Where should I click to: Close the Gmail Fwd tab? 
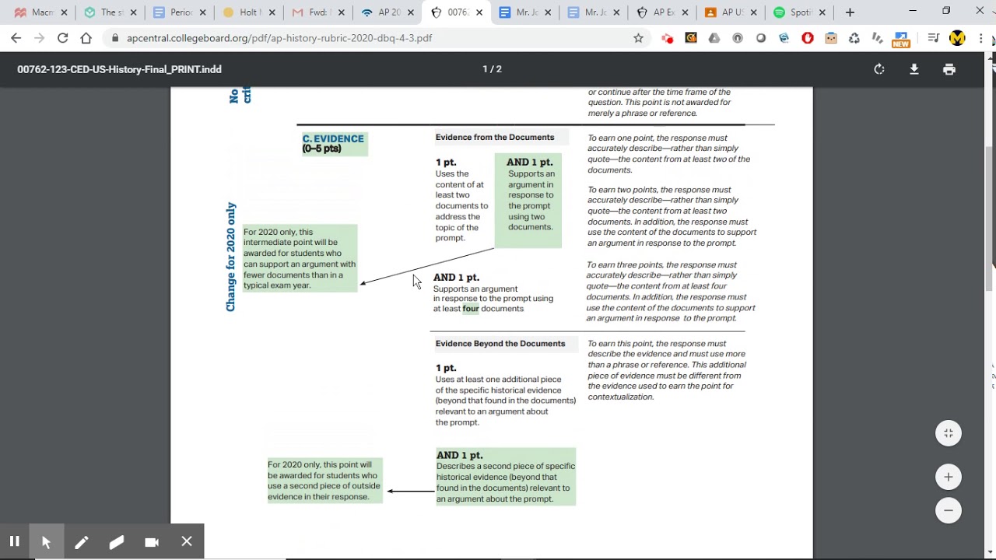coord(339,12)
